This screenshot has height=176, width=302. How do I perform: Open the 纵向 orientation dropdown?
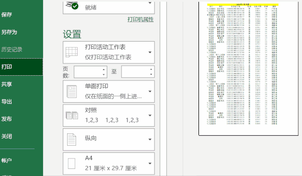[109, 140]
